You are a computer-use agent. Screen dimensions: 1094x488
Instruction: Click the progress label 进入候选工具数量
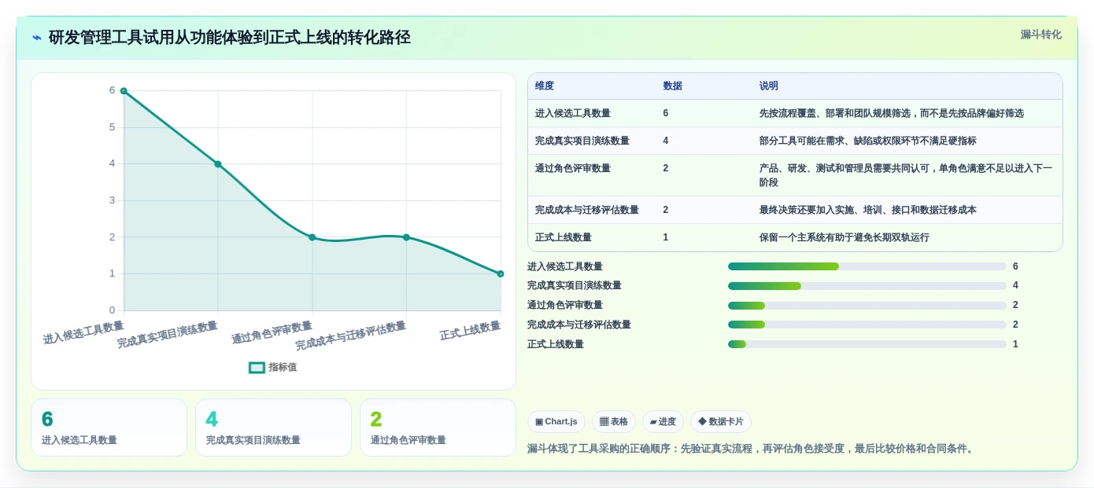565,266
